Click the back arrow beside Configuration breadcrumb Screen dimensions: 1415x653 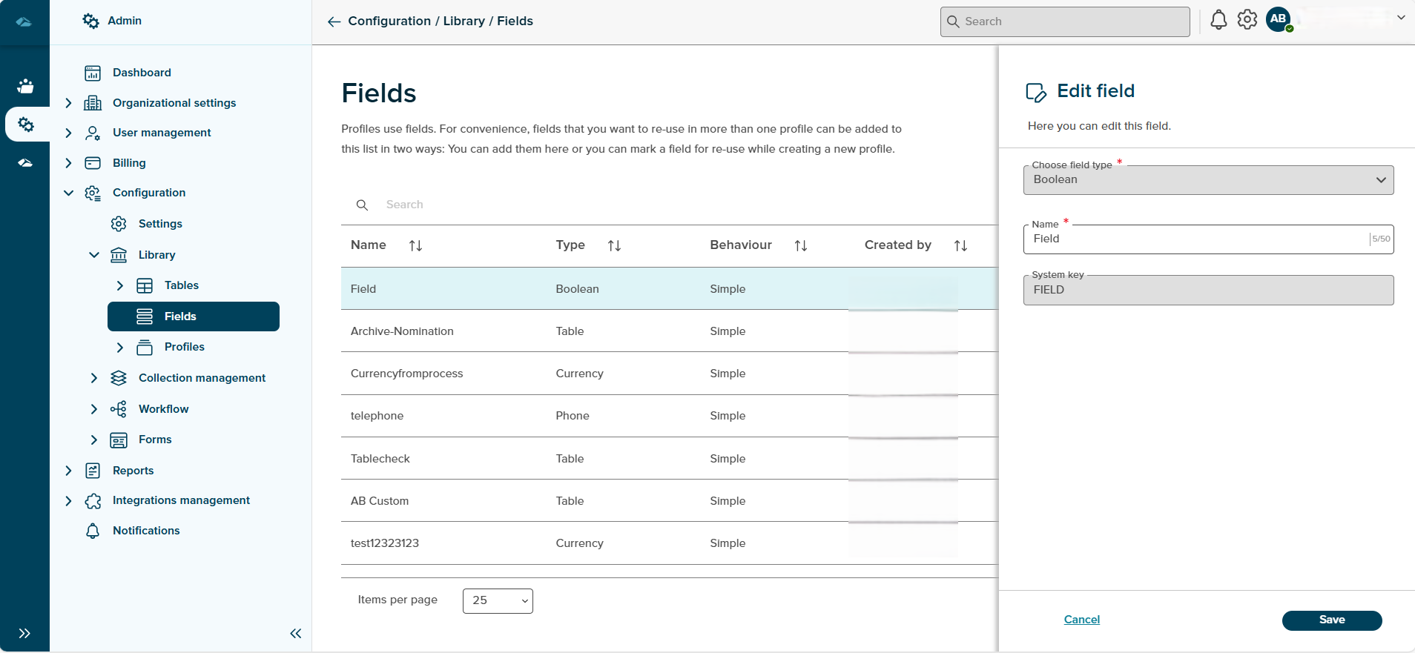pos(334,21)
